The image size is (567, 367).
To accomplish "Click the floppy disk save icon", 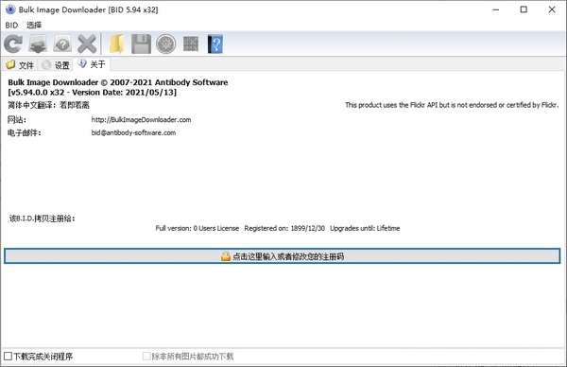I will [141, 44].
